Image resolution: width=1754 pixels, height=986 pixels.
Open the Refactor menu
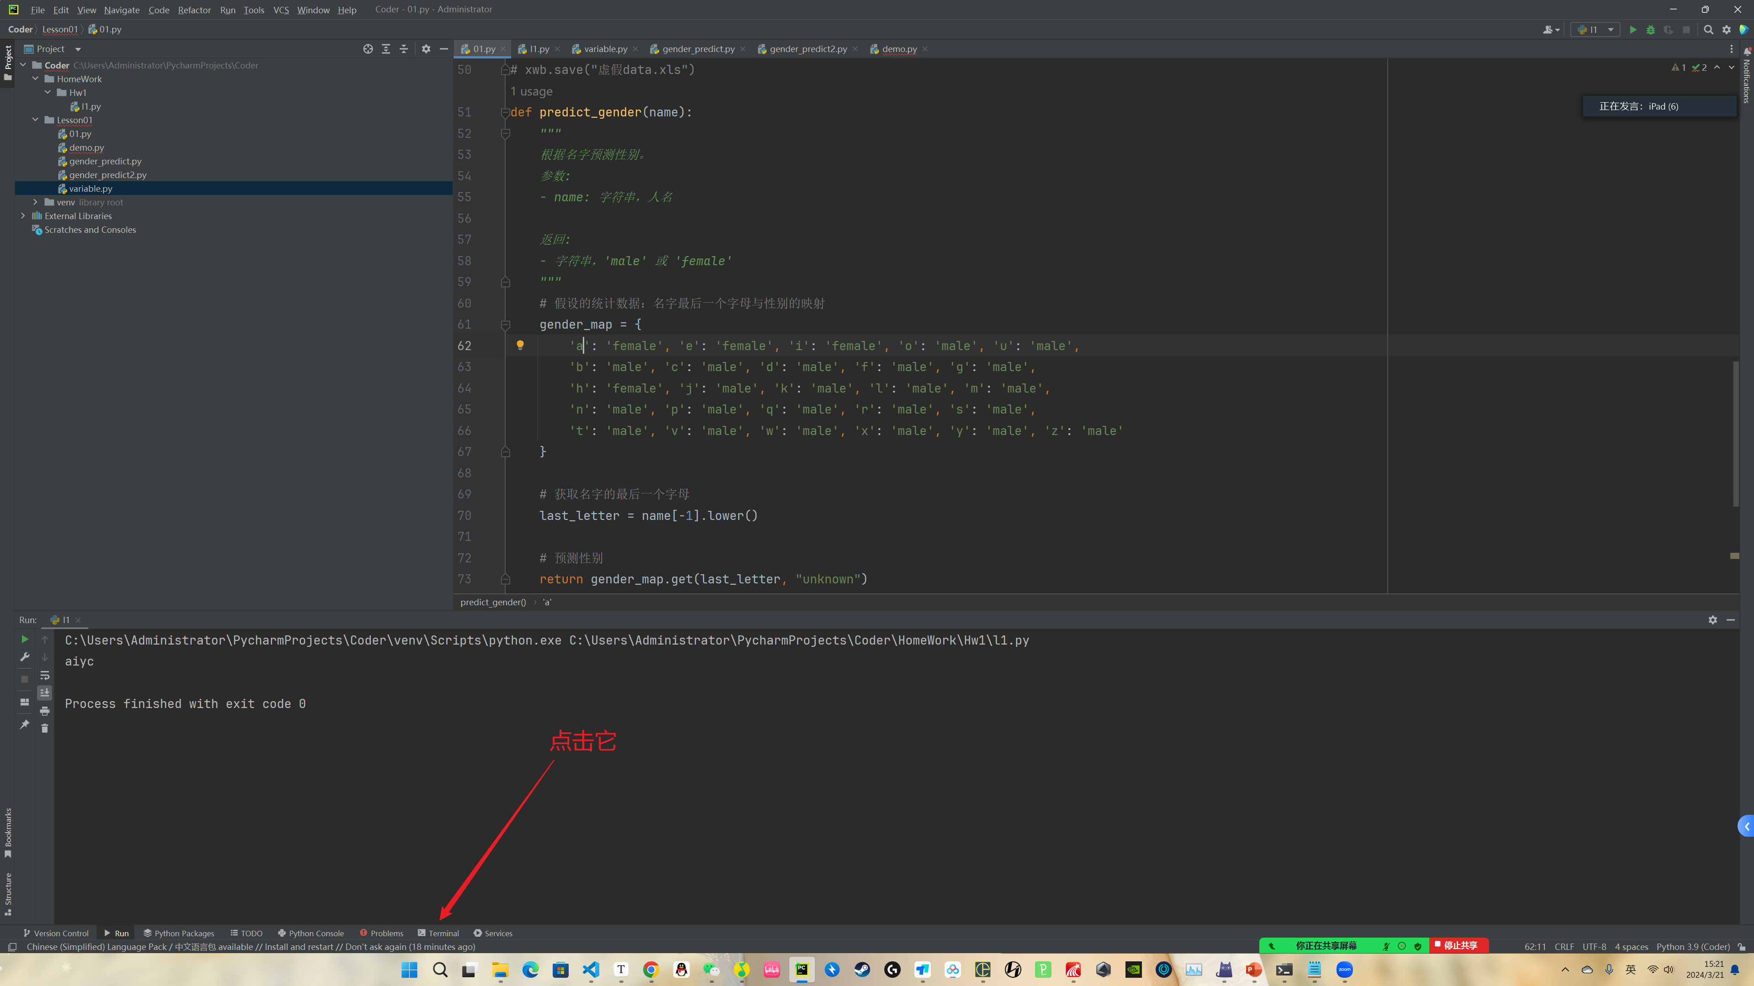194,10
